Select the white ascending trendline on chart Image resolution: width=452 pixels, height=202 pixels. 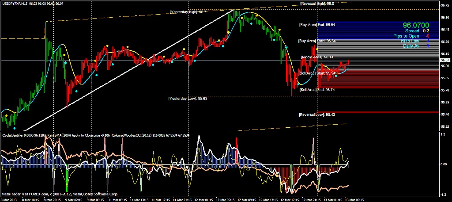[x=128, y=70]
